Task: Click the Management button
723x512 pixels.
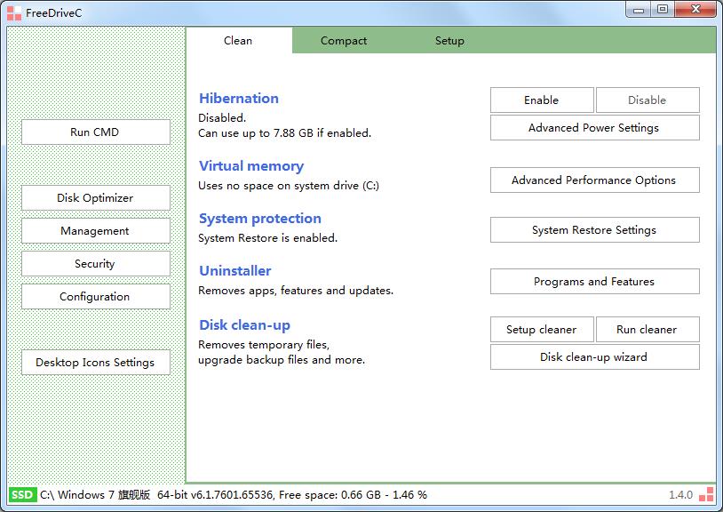Action: click(95, 231)
